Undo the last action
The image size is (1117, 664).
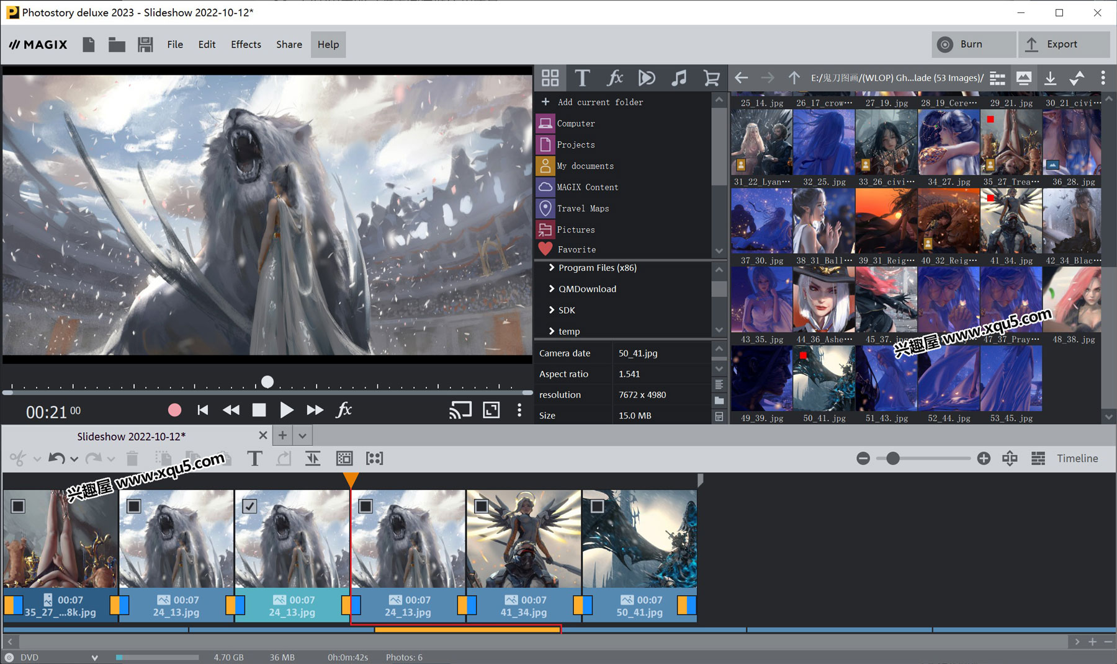56,459
